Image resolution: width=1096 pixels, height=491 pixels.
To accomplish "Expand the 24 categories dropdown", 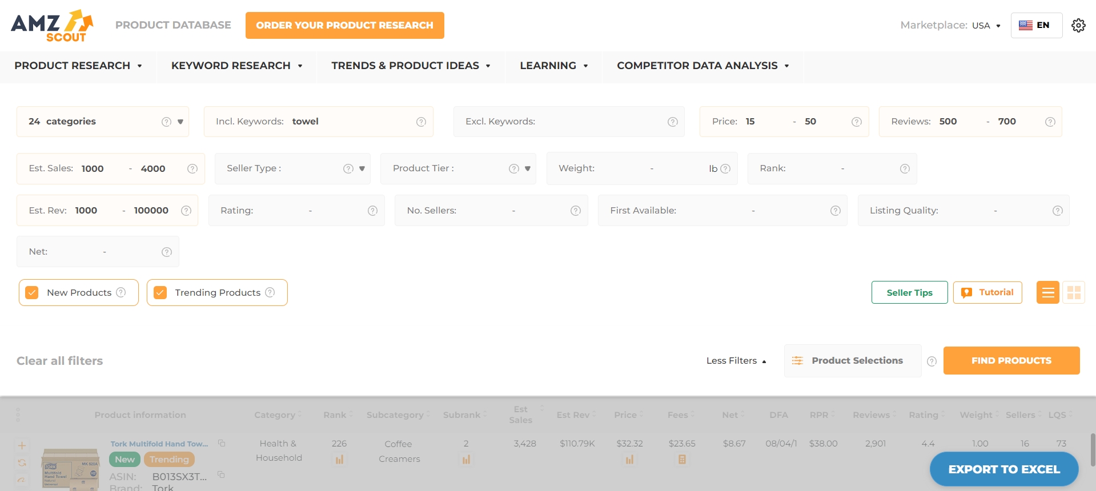I will (180, 122).
